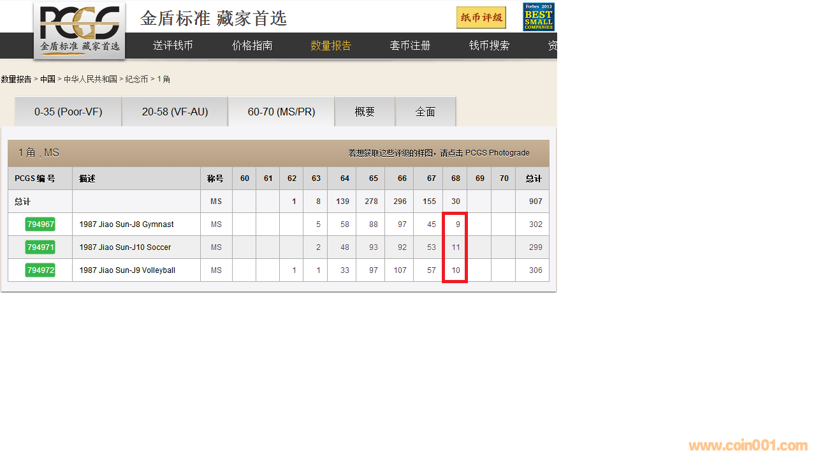Open the 送评钱币 menu

[x=173, y=46]
